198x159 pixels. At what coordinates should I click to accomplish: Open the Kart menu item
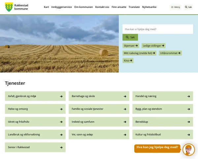point(46,7)
